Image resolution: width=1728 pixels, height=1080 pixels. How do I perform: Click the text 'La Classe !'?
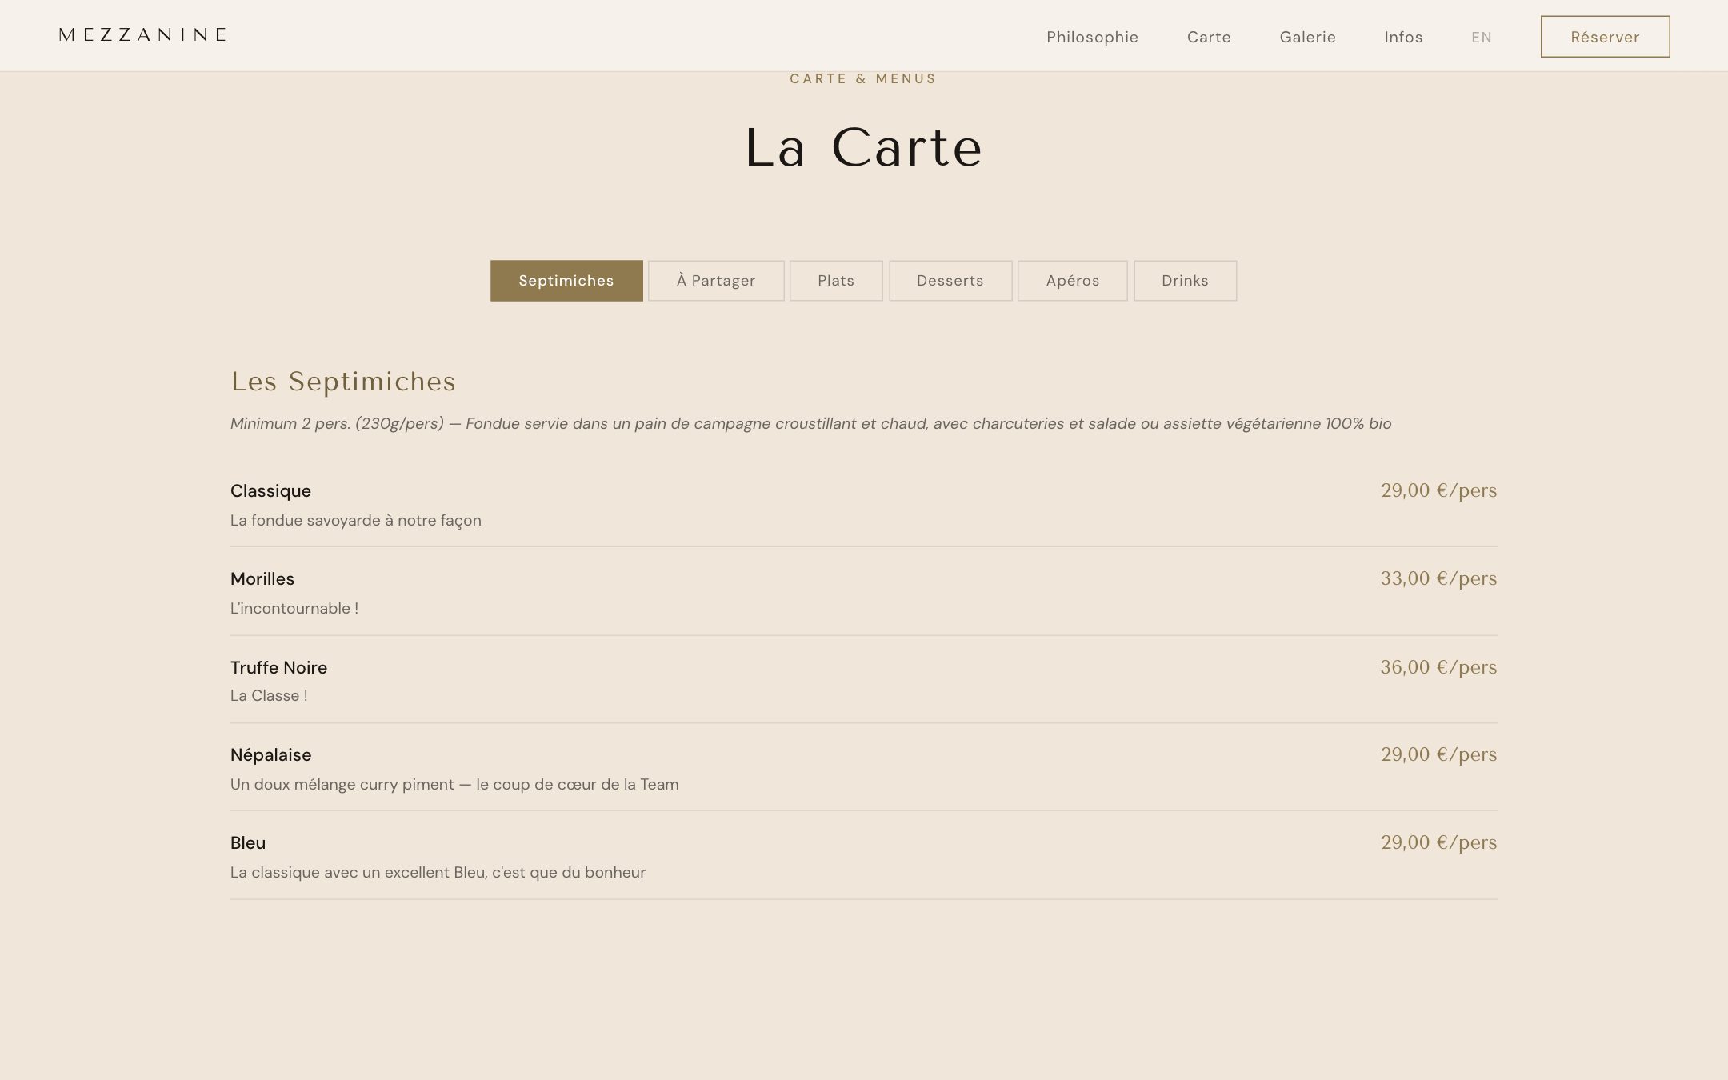click(x=269, y=696)
